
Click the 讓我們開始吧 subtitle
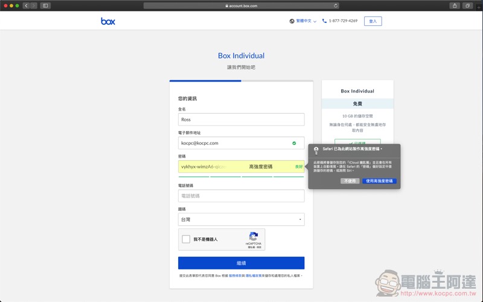pyautogui.click(x=241, y=67)
